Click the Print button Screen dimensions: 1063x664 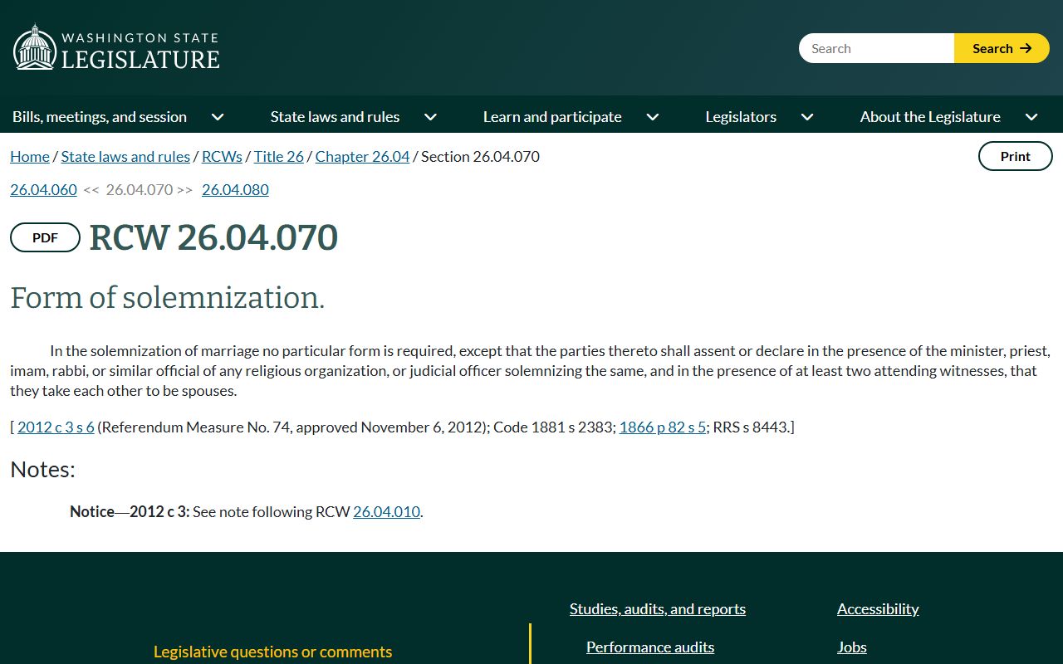(x=1015, y=156)
